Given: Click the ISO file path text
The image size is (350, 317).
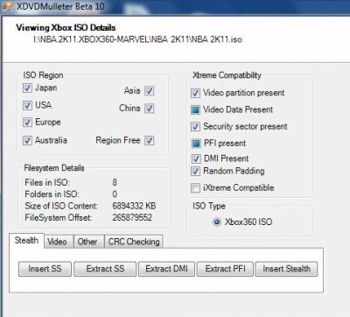Looking at the screenshot, I should pos(137,39).
